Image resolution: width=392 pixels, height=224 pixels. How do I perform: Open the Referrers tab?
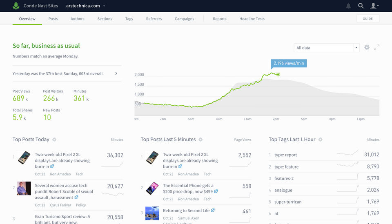[x=154, y=19]
